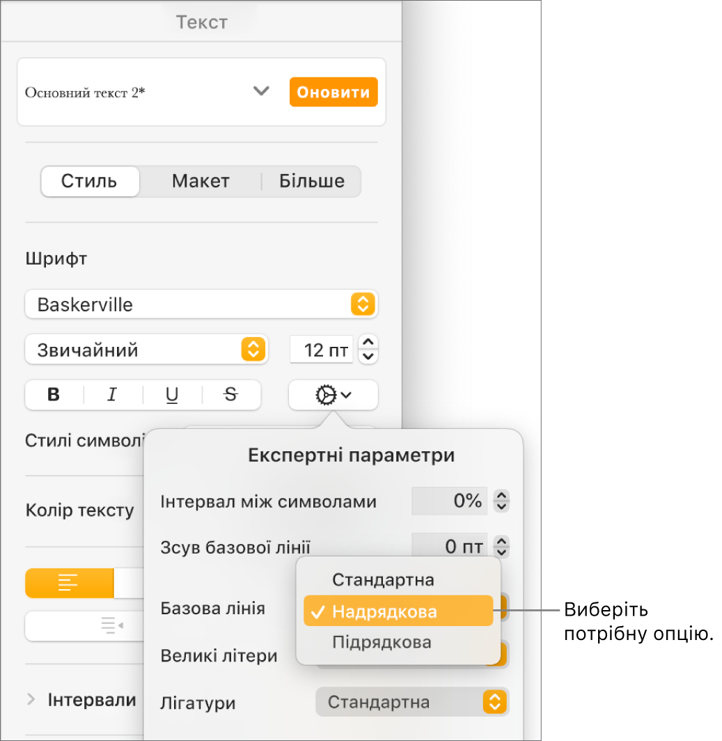The image size is (722, 741).
Task: Open advanced options gear menu
Action: (333, 395)
